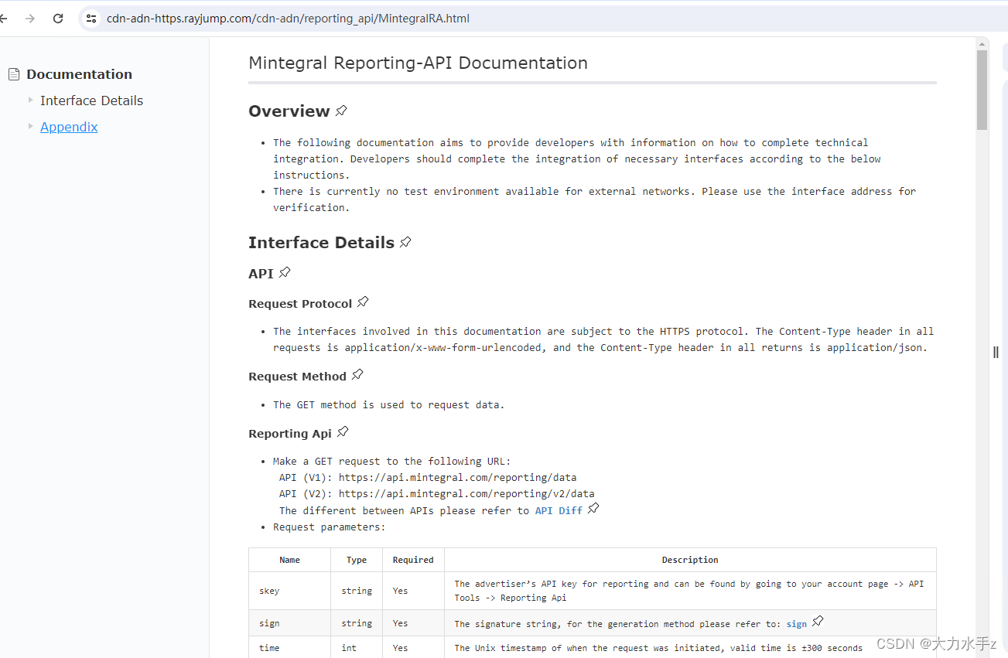Click the int type cell
1008x658 pixels.
pyautogui.click(x=357, y=647)
